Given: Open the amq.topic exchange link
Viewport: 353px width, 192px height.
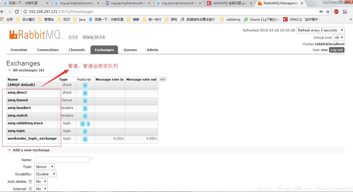Looking at the screenshot, I should click(x=16, y=131).
